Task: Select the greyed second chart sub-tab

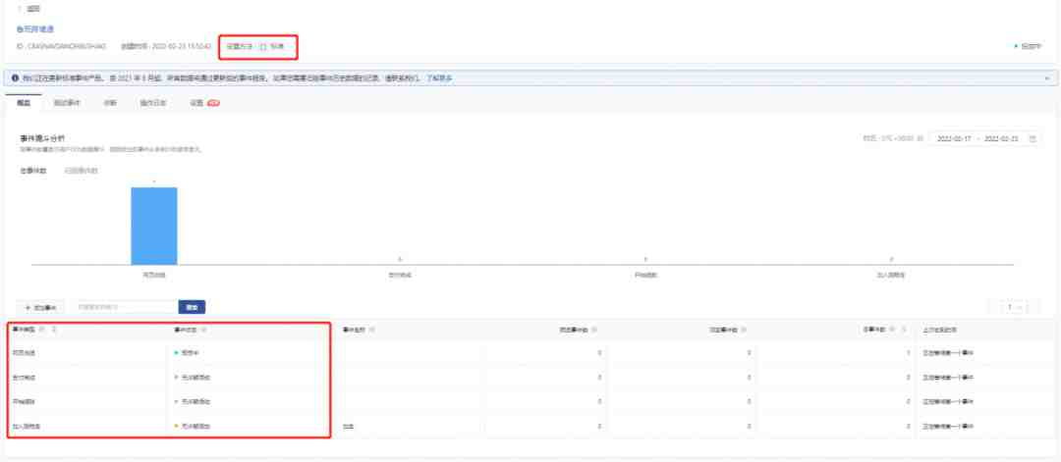Action: click(81, 171)
